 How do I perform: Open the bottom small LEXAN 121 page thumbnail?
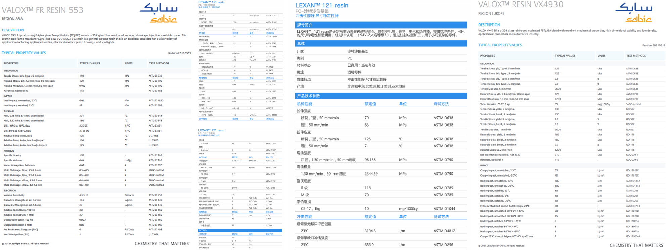pyautogui.click(x=240, y=189)
